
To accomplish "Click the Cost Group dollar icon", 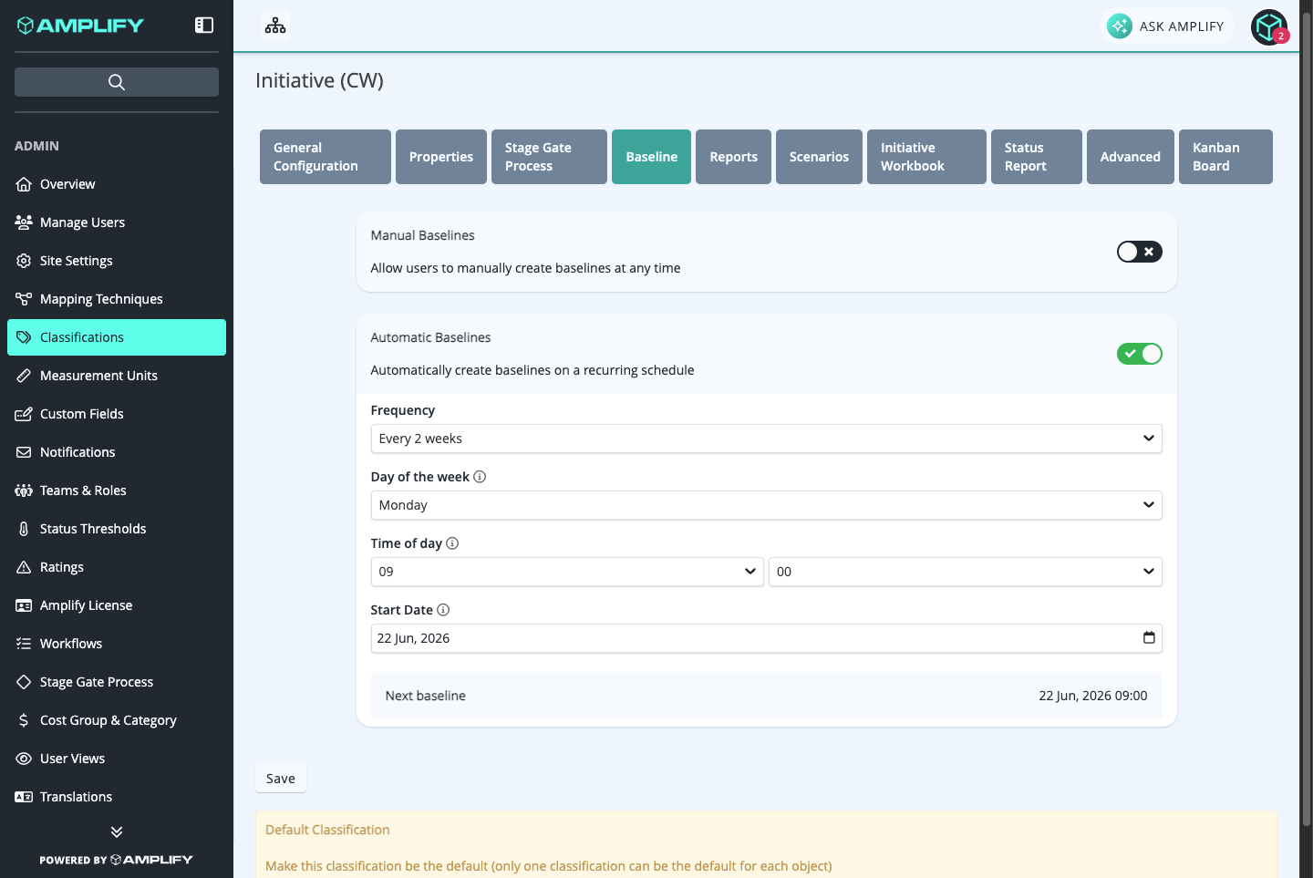I will click(24, 720).
